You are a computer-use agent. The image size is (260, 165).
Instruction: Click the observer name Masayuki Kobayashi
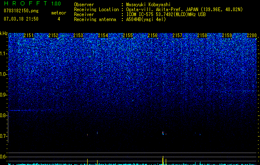(x=148, y=5)
